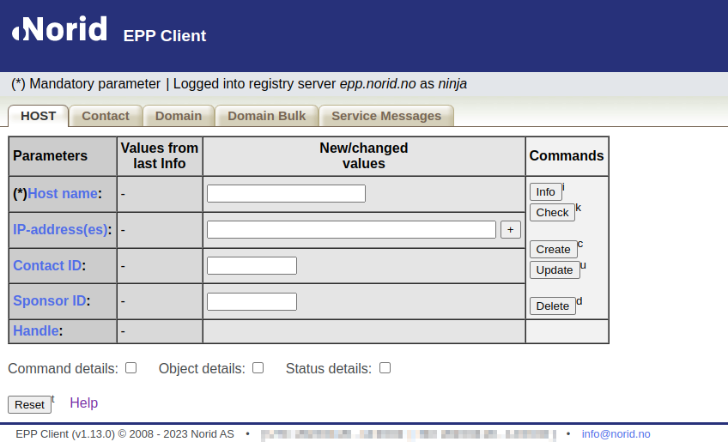The width and height of the screenshot is (728, 448).
Task: Click the Update command button
Action: tap(555, 269)
